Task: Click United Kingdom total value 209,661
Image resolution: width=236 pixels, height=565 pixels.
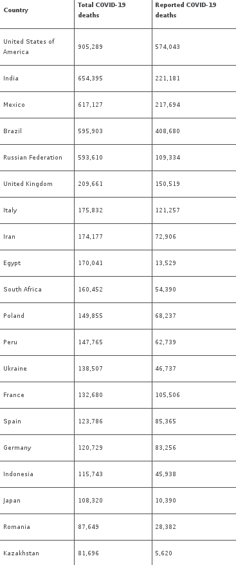Action: [91, 184]
